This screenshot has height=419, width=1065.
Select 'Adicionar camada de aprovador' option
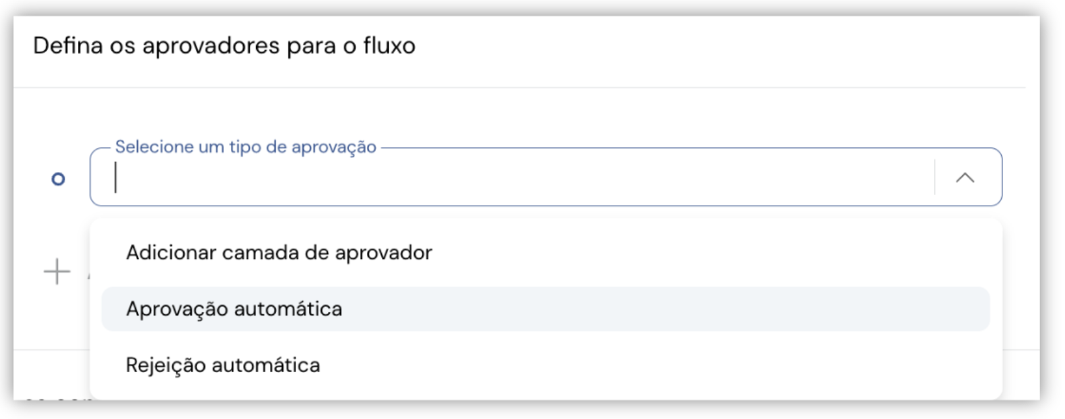(279, 253)
